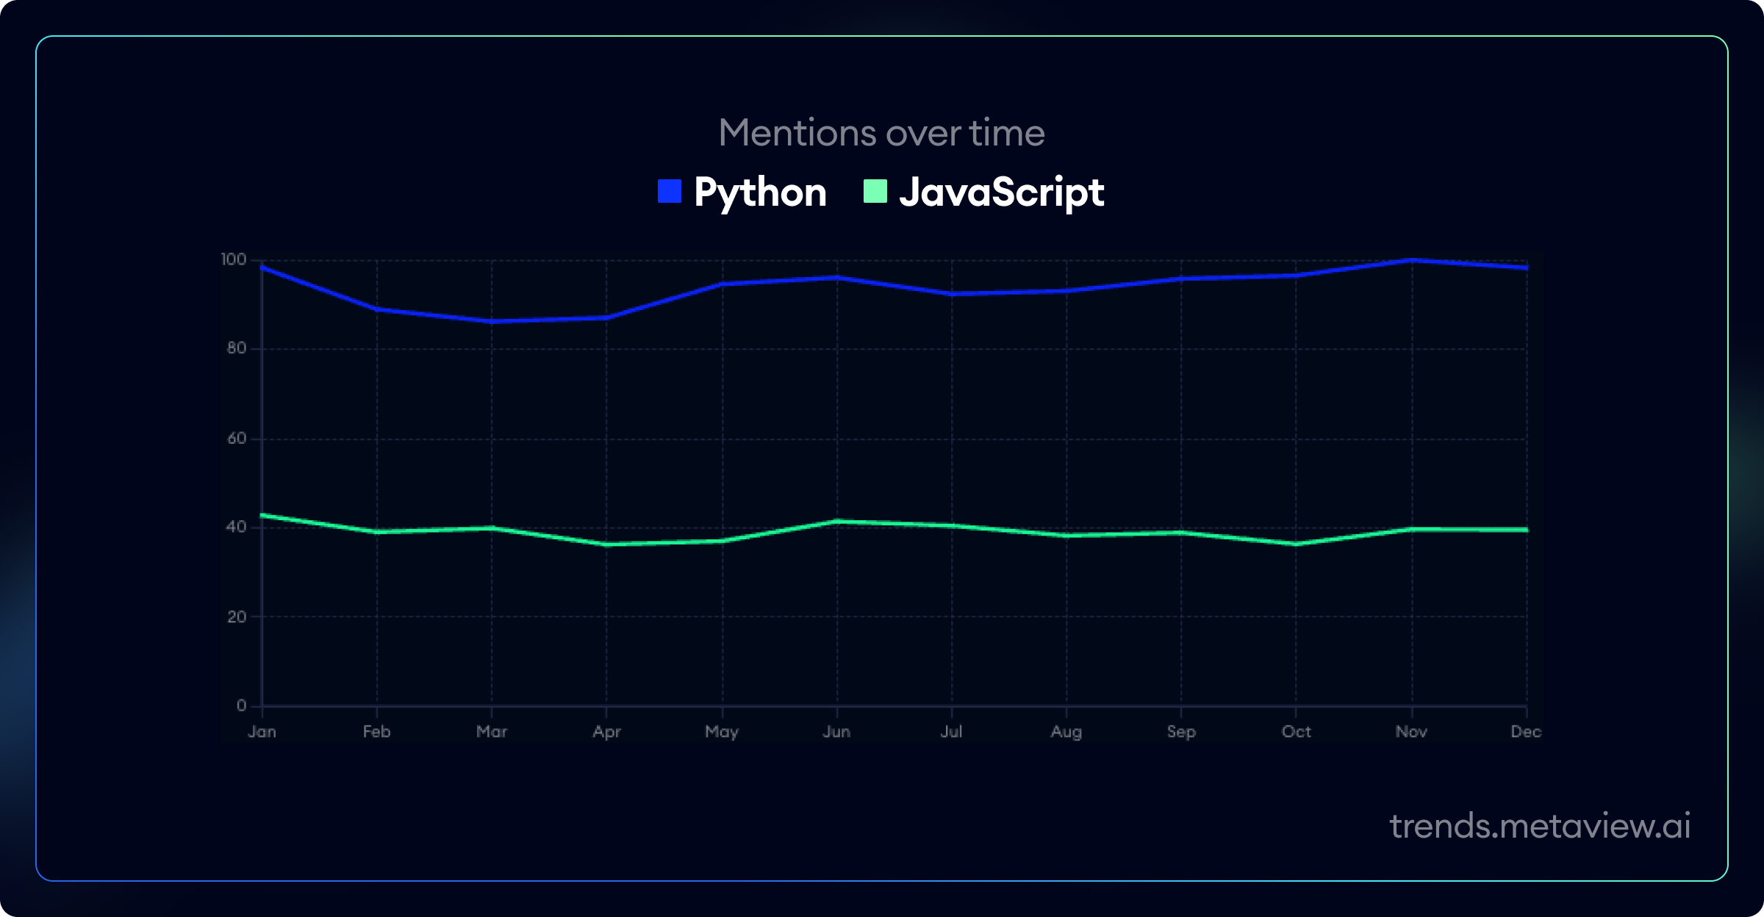Viewport: 1764px width, 917px height.
Task: Open the trends.metaview.ai link
Action: (1540, 826)
